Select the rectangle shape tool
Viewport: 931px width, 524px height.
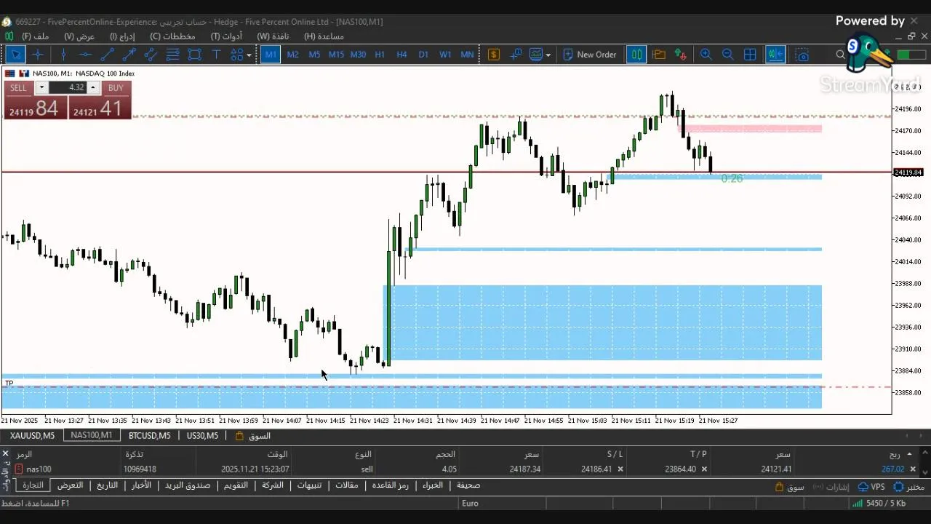point(194,55)
